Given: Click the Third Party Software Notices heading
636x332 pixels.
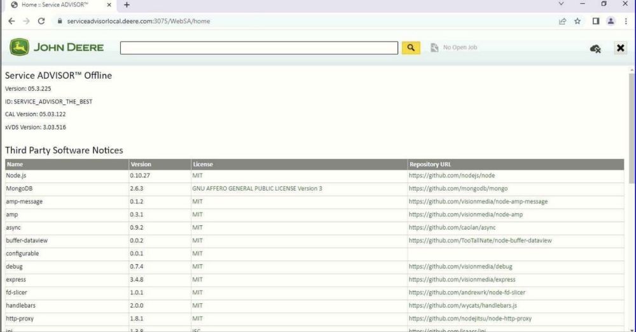Looking at the screenshot, I should point(64,150).
